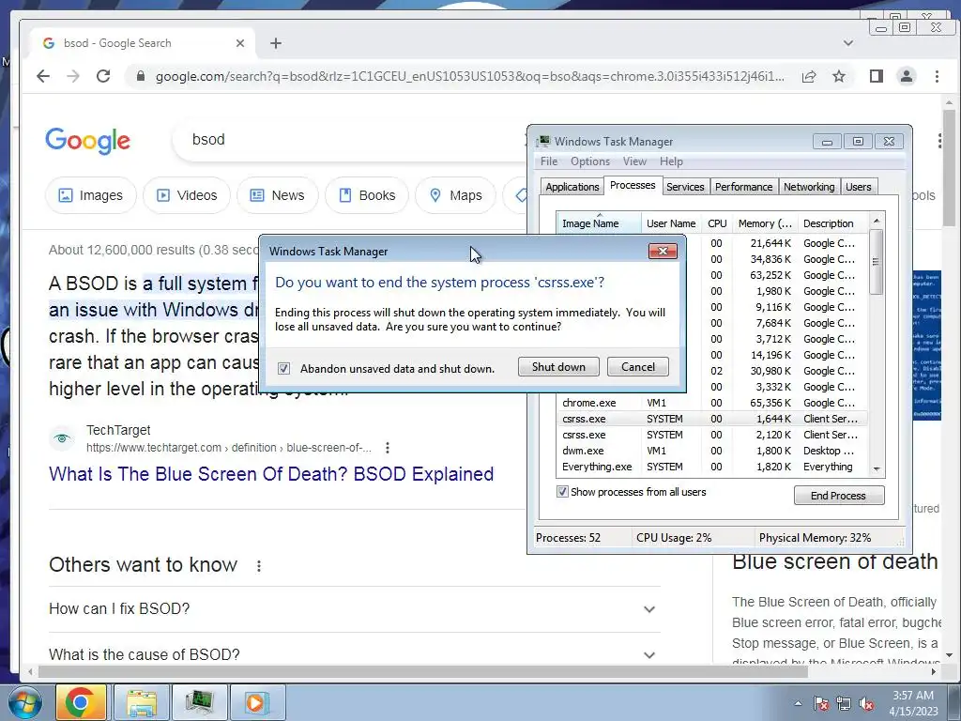The image size is (961, 721).
Task: Click Cancel button in dialog
Action: 638,367
